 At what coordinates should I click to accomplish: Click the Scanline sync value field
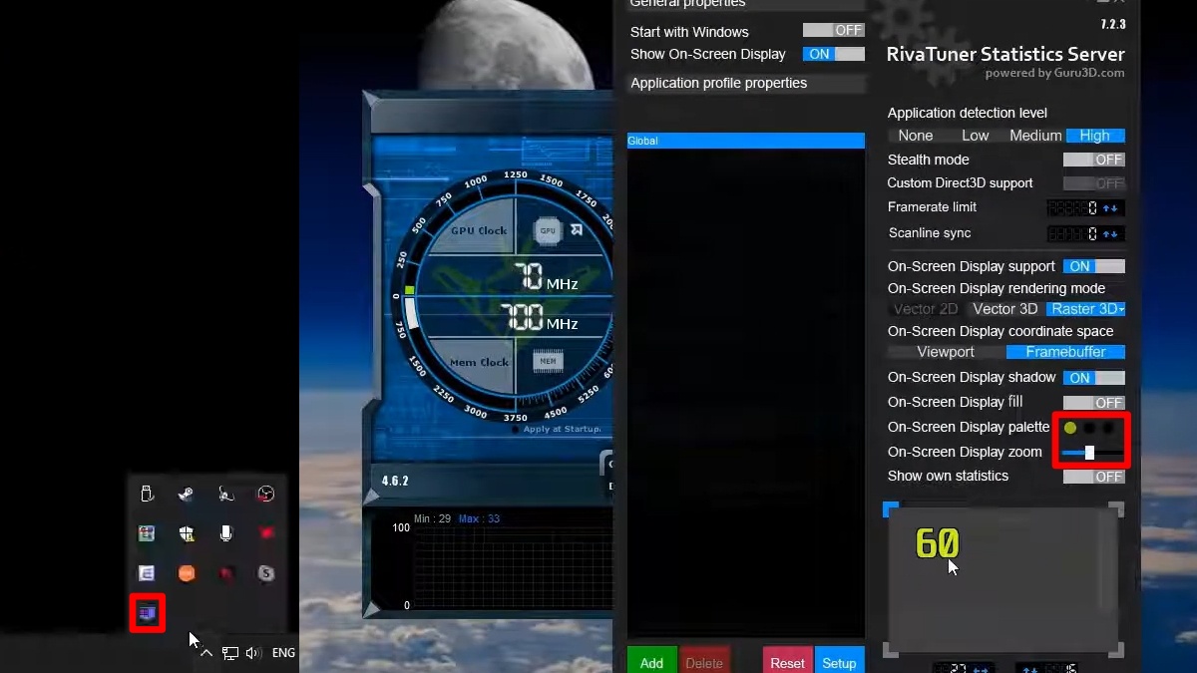pos(1072,233)
